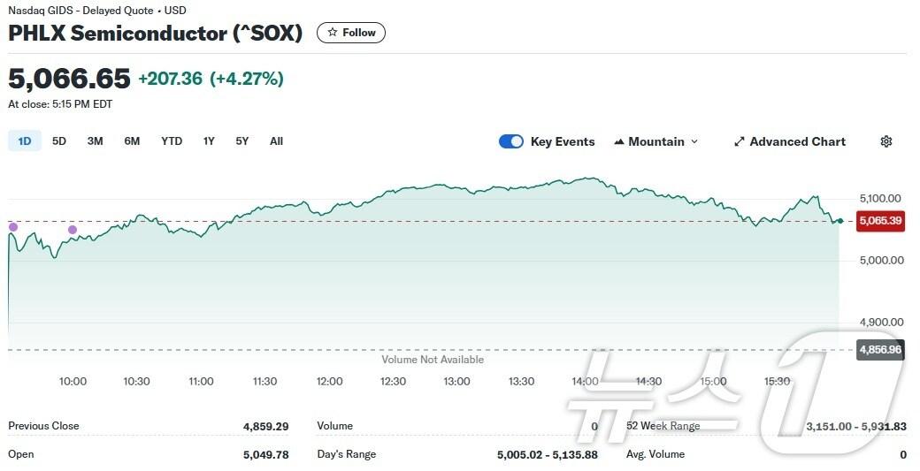Show the 5Y chart range
This screenshot has height=471, width=920.
point(241,141)
